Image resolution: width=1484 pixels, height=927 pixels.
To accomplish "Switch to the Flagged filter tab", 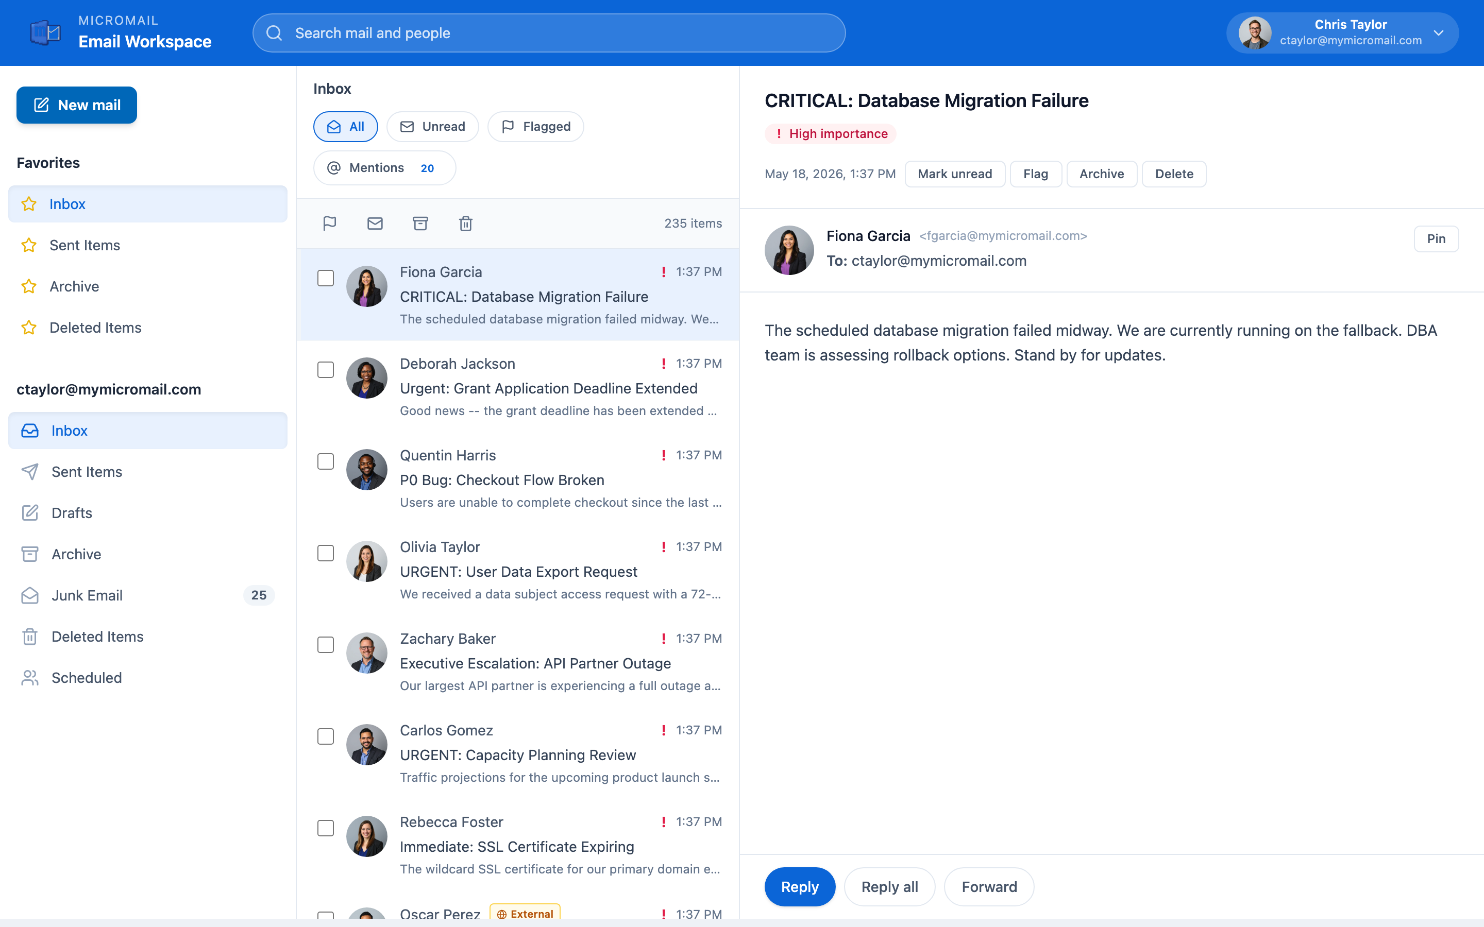I will click(535, 126).
